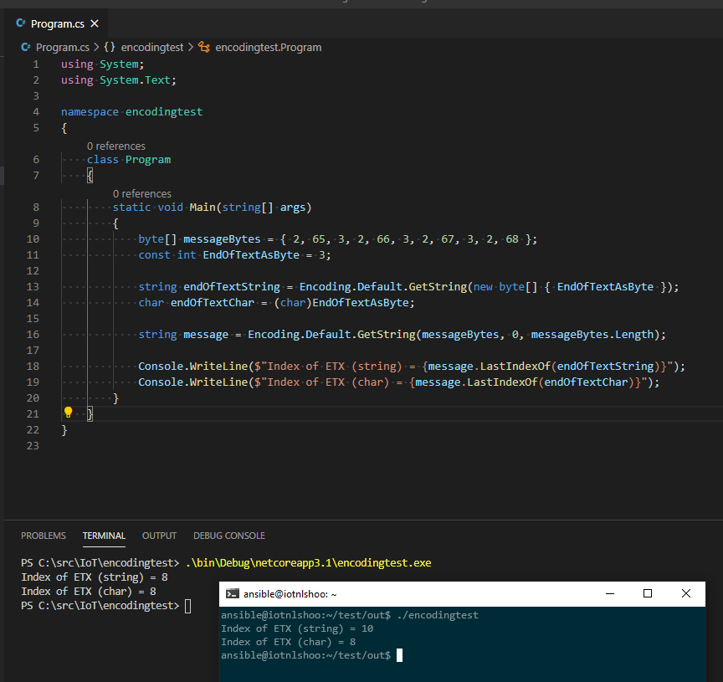723x682 pixels.
Task: Click the lightbulb quick-fix icon
Action: [69, 413]
